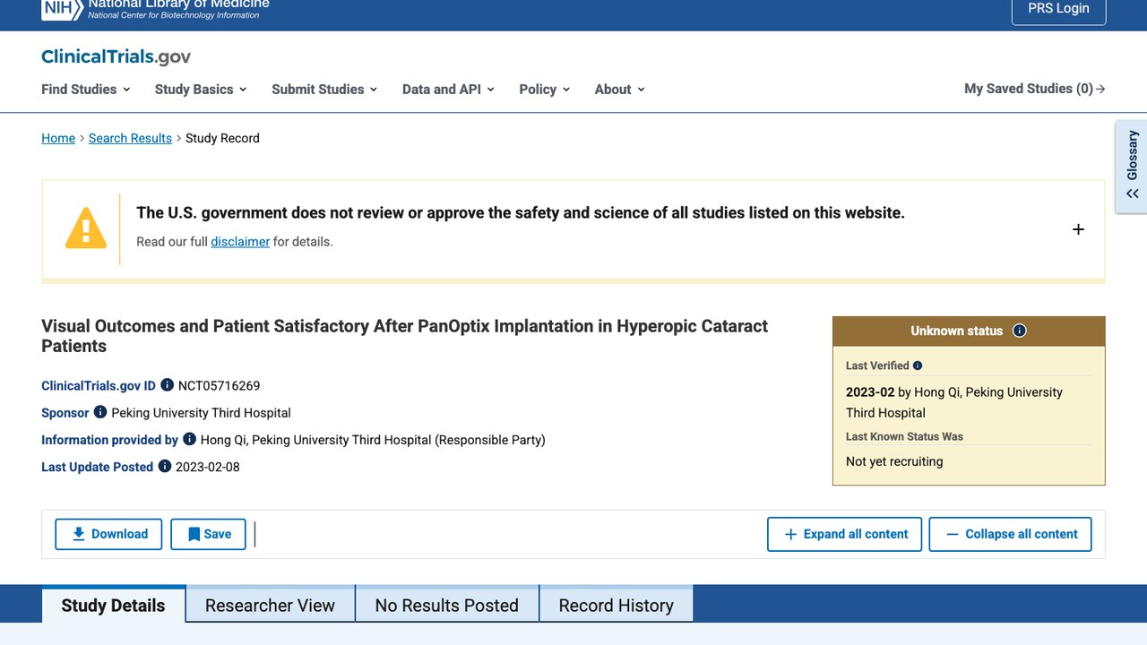The height and width of the screenshot is (645, 1147).
Task: Click the info icon beside ClinicalTrials.gov ID
Action: [167, 385]
